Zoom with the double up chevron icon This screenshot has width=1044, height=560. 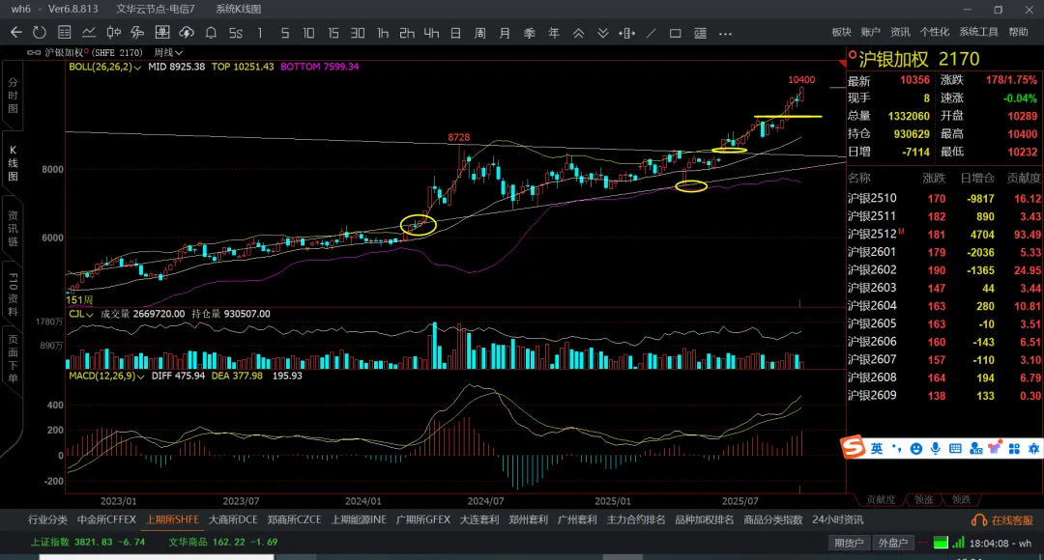pos(579,33)
